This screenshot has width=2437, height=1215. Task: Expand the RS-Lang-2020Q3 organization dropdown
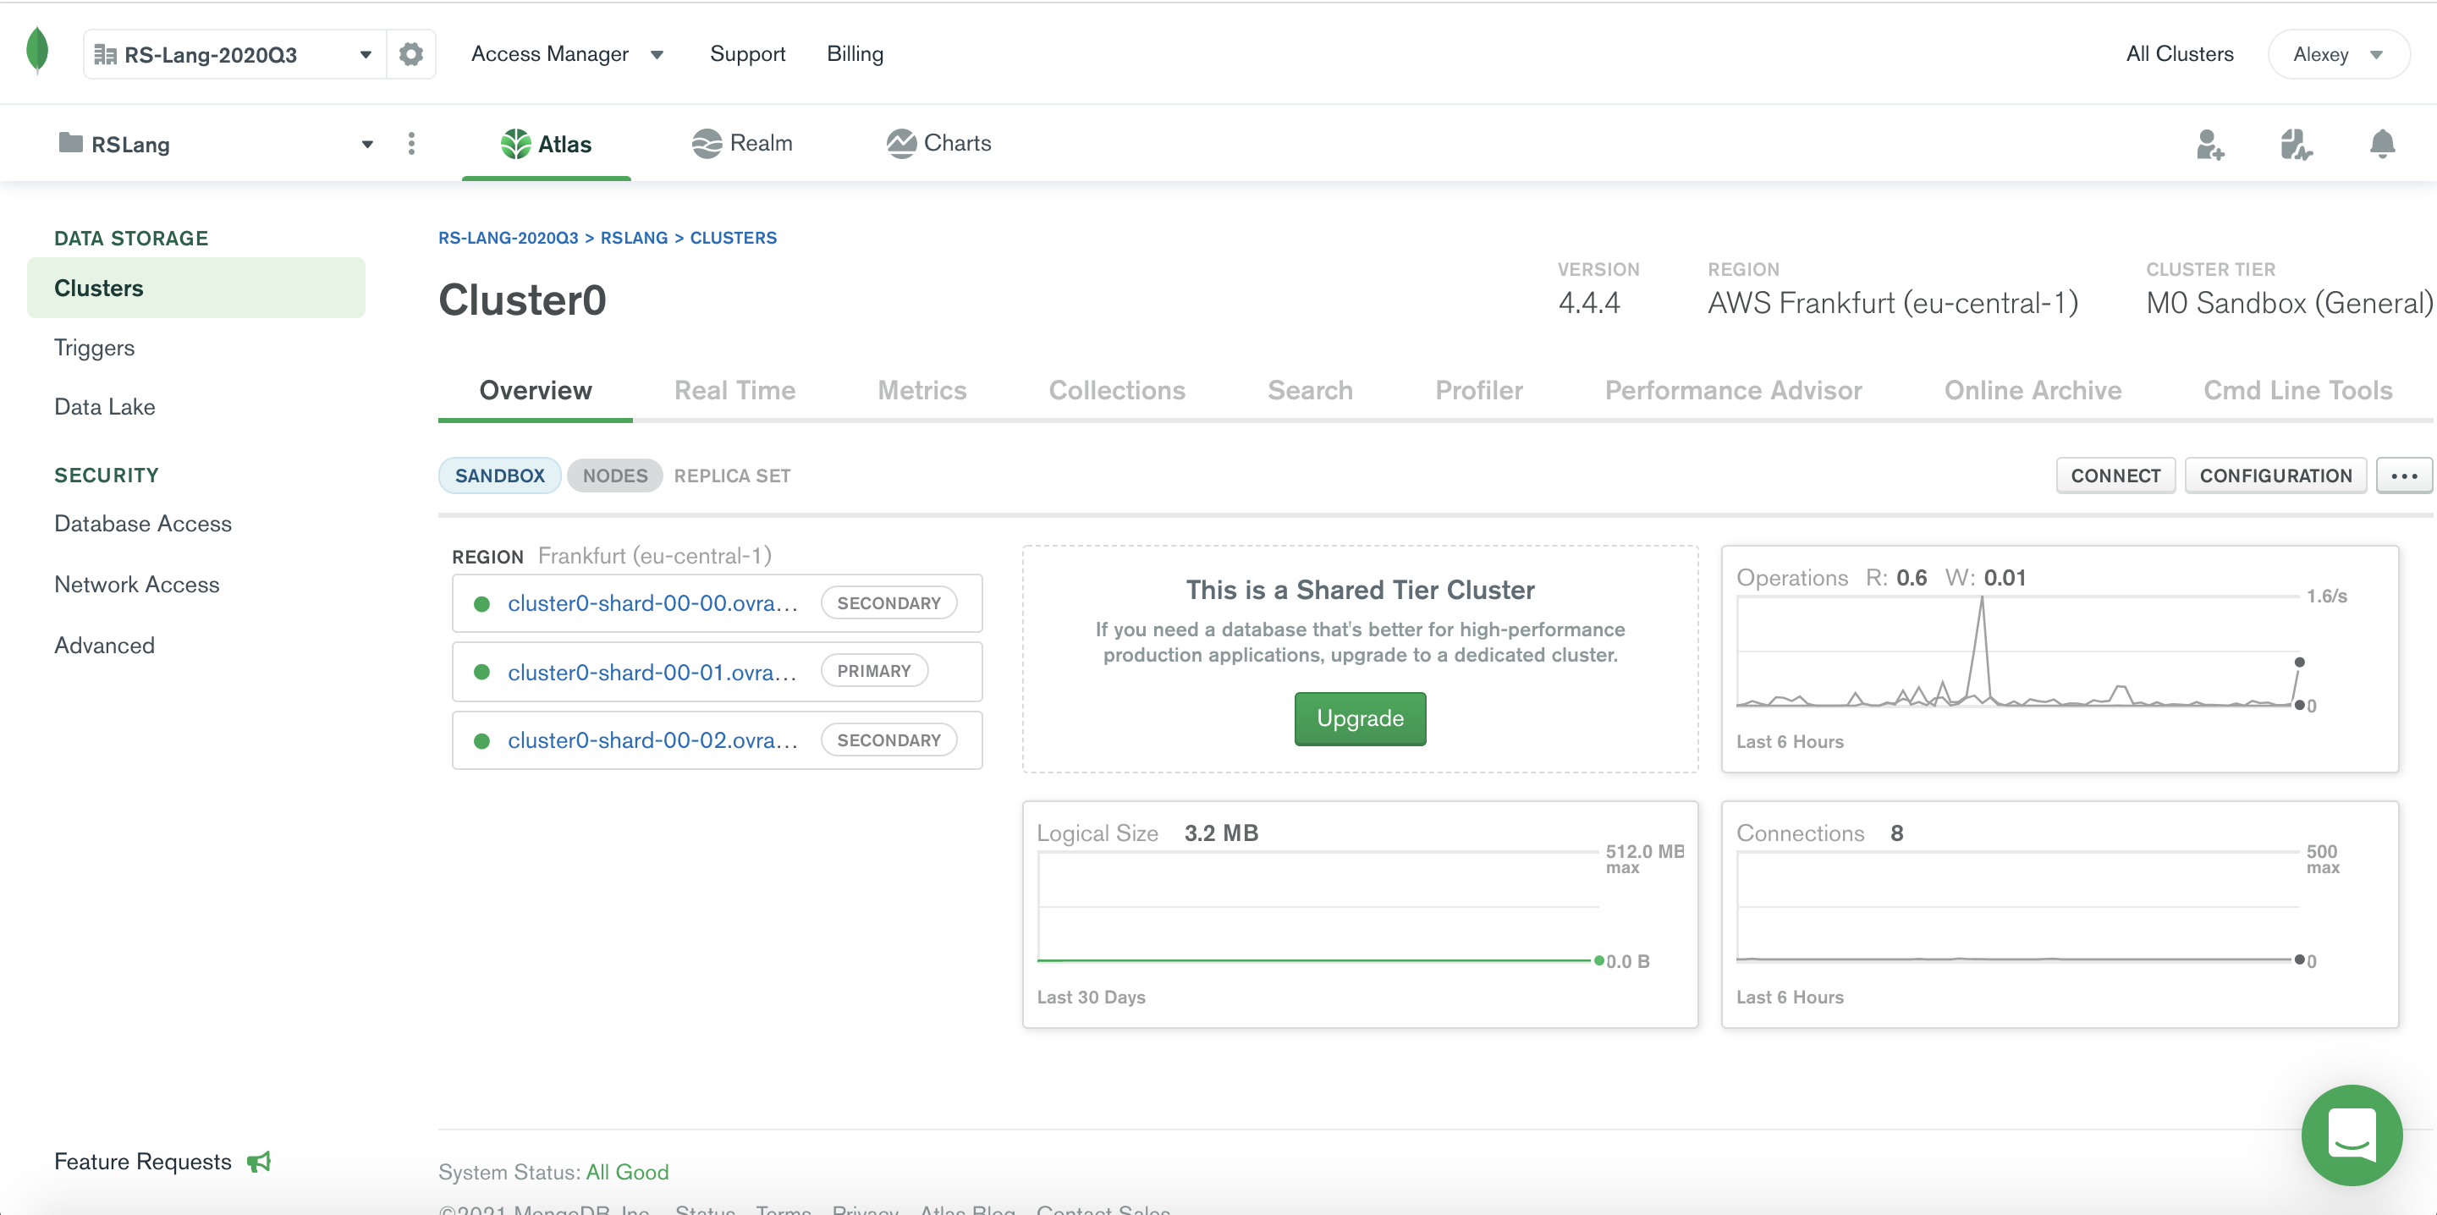coord(366,55)
